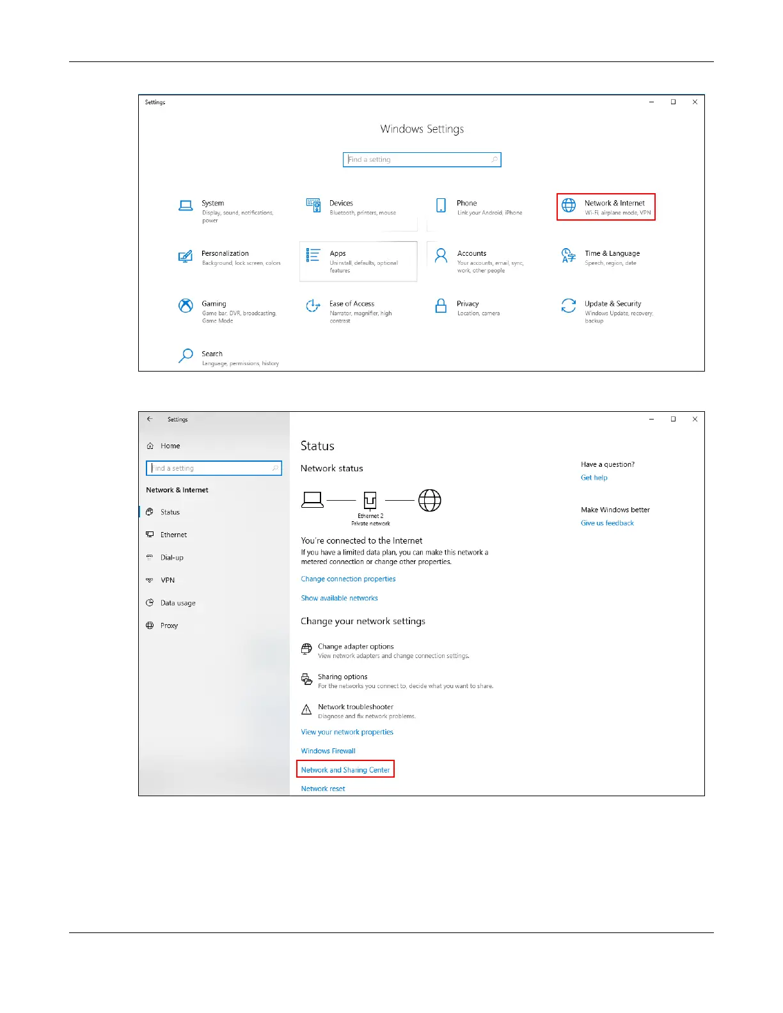Launch the Network troubleshooter entry
Image resolution: width=783 pixels, height=1013 pixels.
point(358,711)
